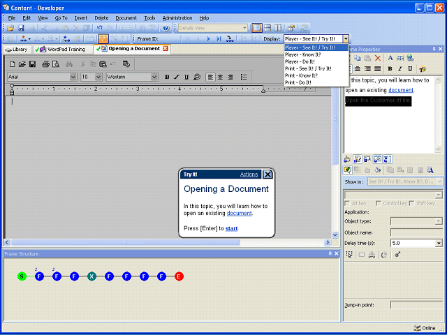Open the Western script dropdown
Image resolution: width=447 pixels, height=335 pixels.
click(154, 77)
